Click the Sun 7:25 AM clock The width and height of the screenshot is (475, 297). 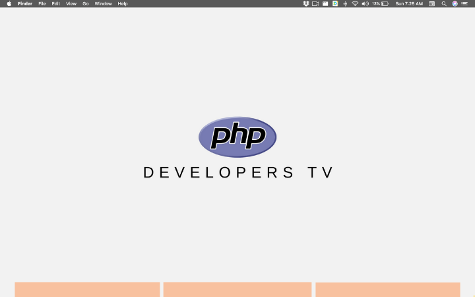click(x=409, y=4)
